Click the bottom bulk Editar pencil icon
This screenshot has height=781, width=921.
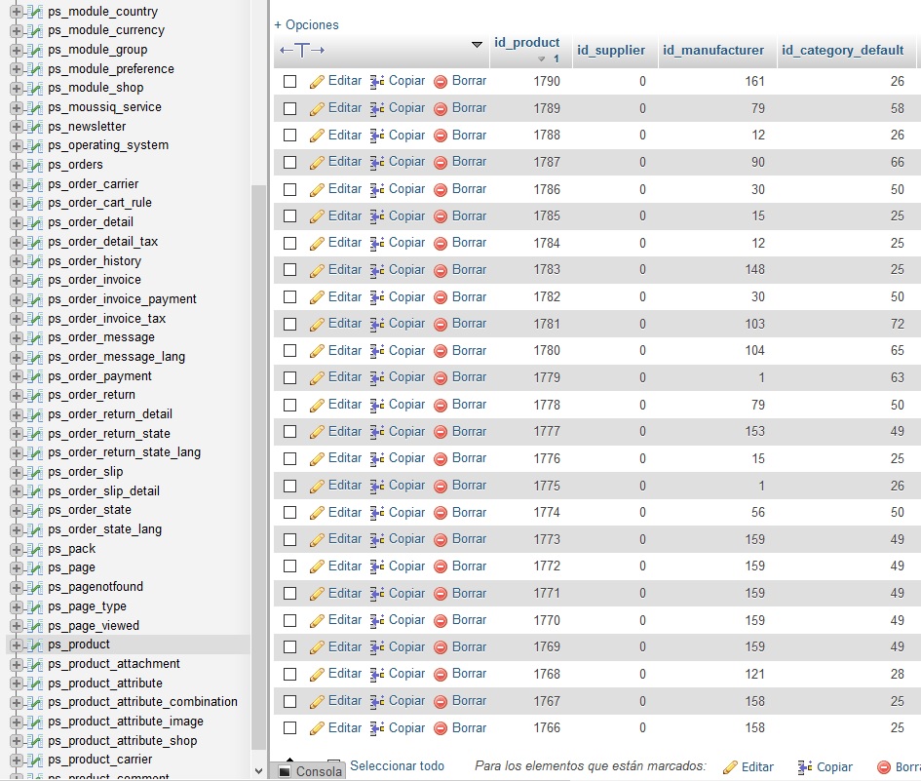(730, 767)
